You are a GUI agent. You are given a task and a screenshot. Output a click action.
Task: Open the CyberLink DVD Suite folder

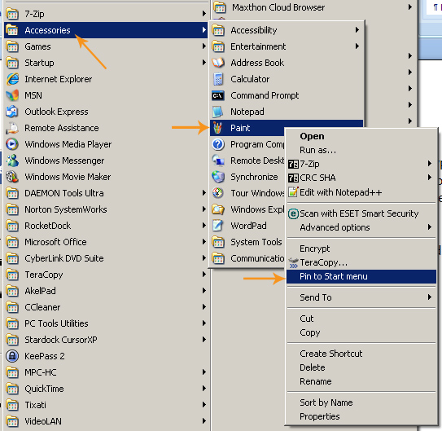tap(106, 258)
